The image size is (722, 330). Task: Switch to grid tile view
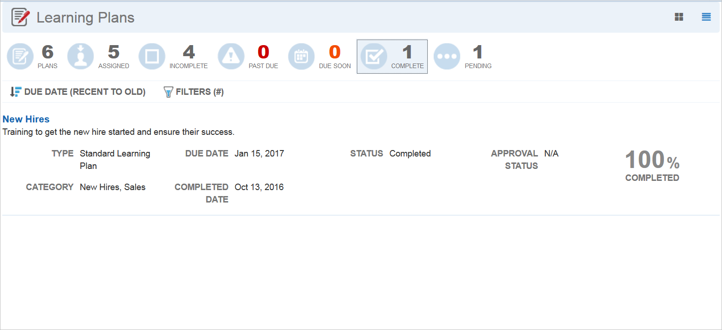pos(679,17)
